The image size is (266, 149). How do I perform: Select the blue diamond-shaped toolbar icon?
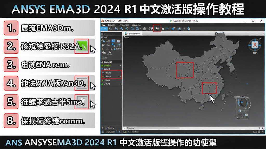pos(173,29)
